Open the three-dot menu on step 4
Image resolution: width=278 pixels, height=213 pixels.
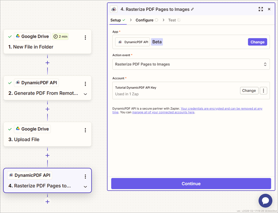85,177
